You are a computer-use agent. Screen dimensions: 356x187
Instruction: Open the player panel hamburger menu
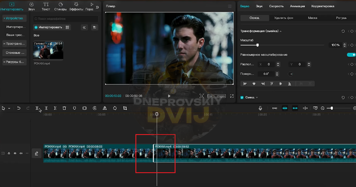(229, 6)
